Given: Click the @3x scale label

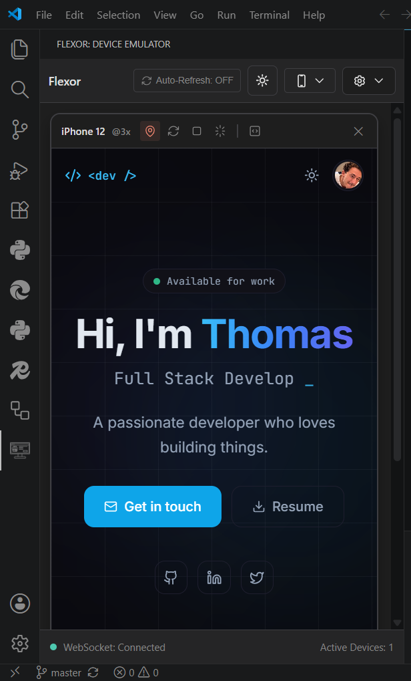Looking at the screenshot, I should pos(121,132).
